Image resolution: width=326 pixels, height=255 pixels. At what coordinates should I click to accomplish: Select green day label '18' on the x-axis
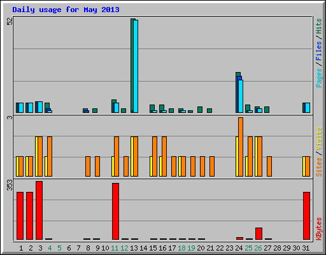coord(181,248)
